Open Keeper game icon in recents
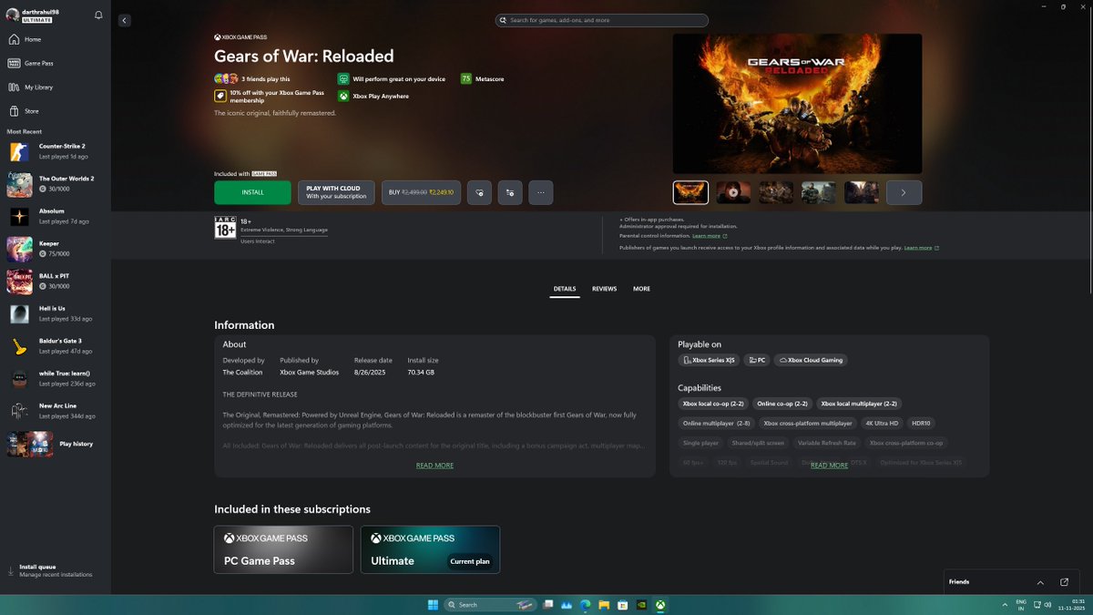The width and height of the screenshot is (1093, 615). (x=20, y=250)
